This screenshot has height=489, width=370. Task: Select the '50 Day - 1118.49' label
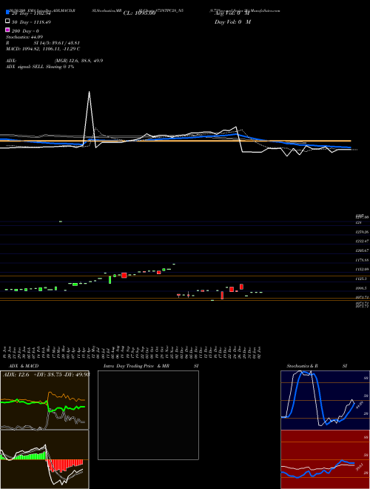click(x=31, y=22)
